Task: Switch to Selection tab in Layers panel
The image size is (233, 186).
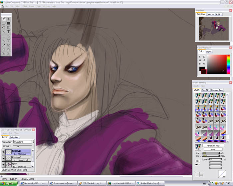Action: point(14,138)
